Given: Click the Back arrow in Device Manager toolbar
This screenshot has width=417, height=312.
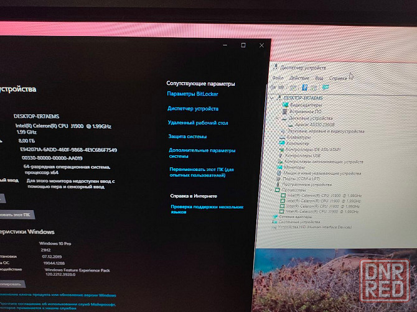Looking at the screenshot, I should tap(273, 87).
